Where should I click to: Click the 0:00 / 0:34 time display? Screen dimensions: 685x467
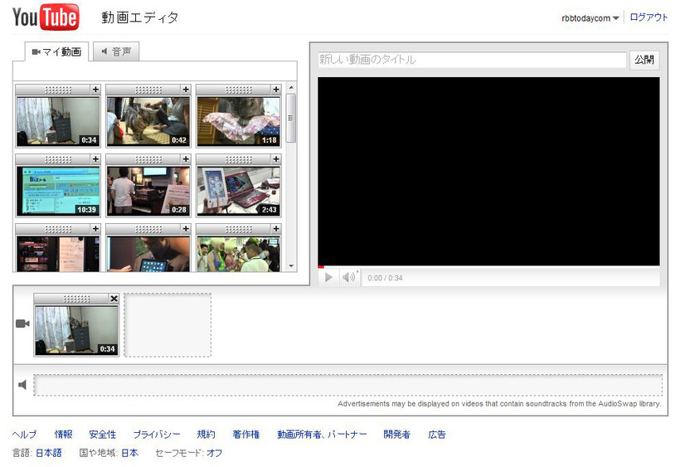pos(385,278)
